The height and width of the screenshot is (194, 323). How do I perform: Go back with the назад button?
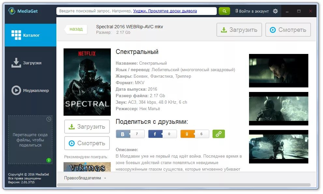[76, 29]
